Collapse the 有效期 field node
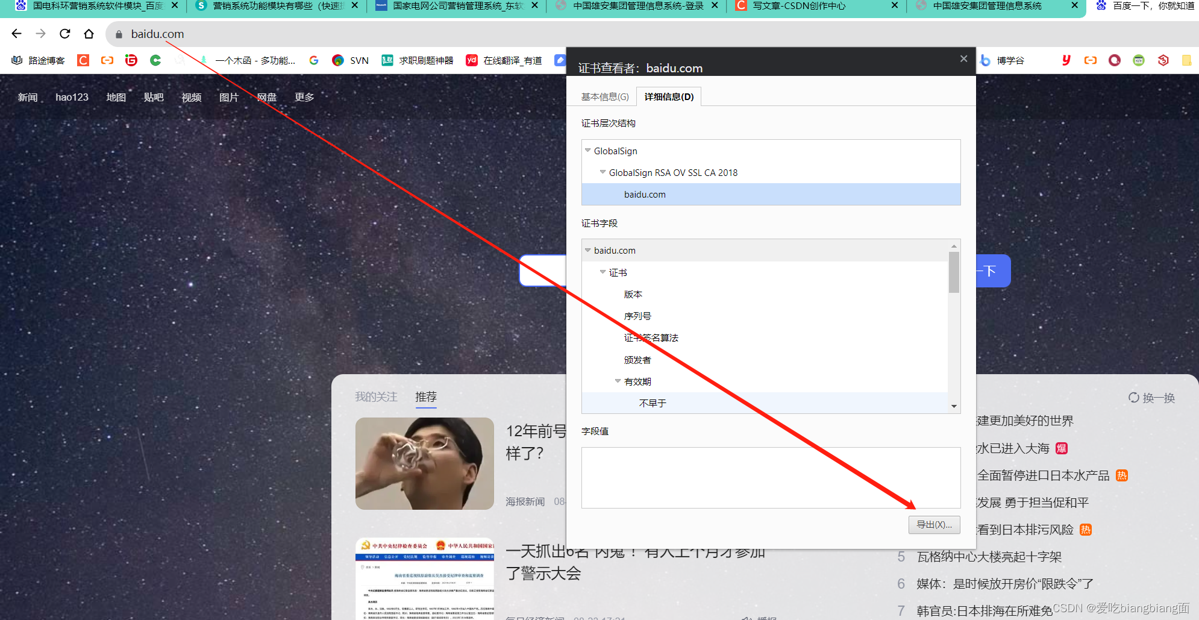The image size is (1199, 620). 618,381
